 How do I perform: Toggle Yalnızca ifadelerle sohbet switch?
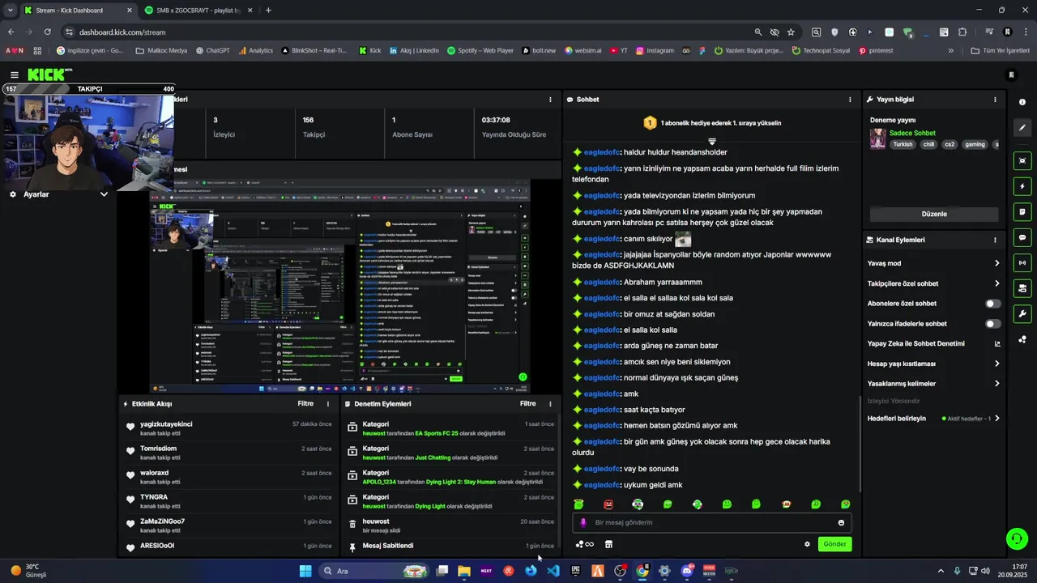[x=992, y=324]
